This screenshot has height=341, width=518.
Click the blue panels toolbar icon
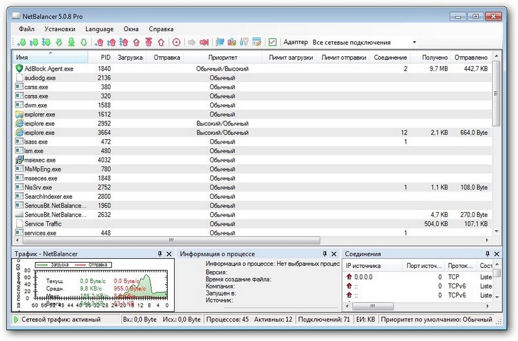pos(220,42)
